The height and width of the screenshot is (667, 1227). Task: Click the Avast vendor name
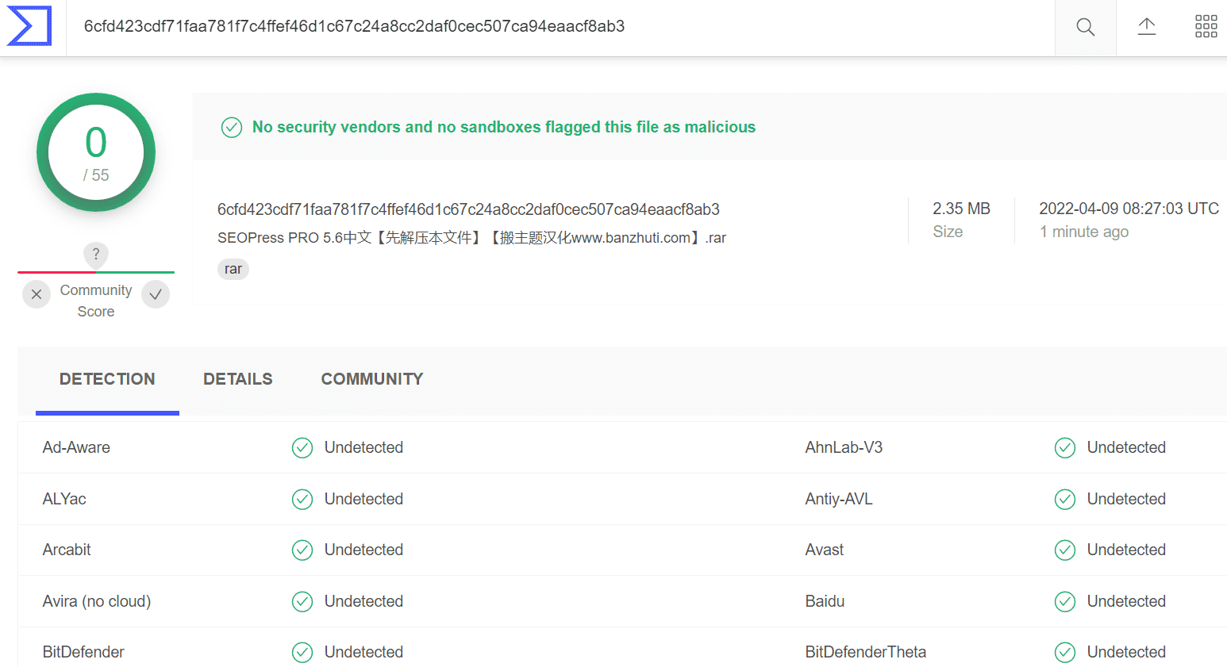(825, 550)
